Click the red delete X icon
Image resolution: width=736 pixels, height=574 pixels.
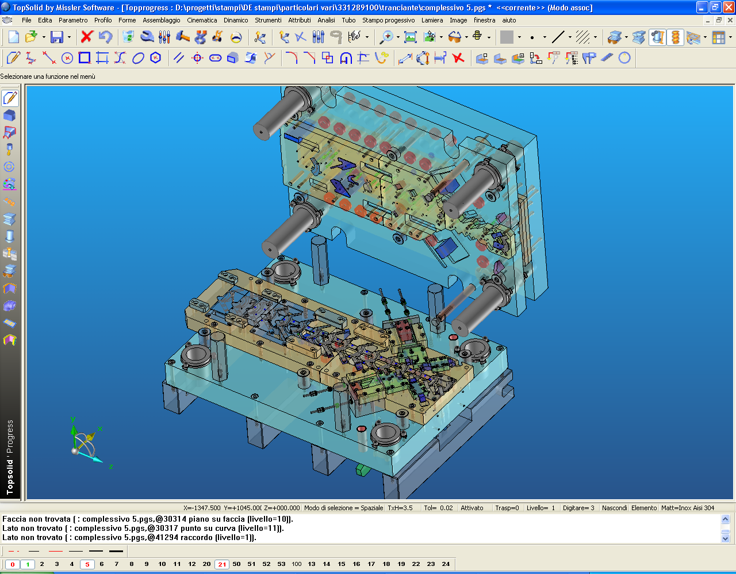point(86,39)
